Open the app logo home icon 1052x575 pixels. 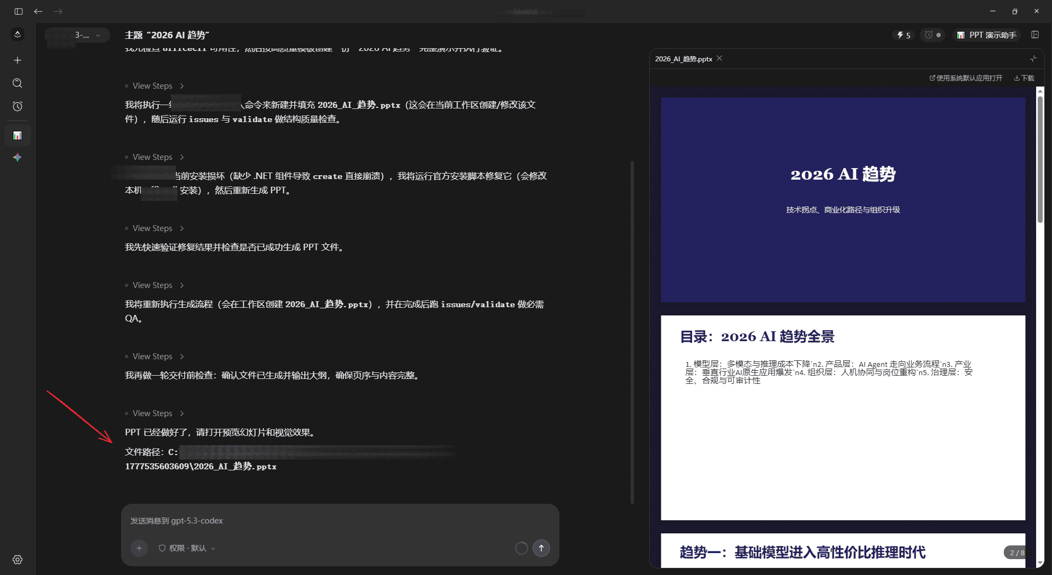click(x=18, y=34)
